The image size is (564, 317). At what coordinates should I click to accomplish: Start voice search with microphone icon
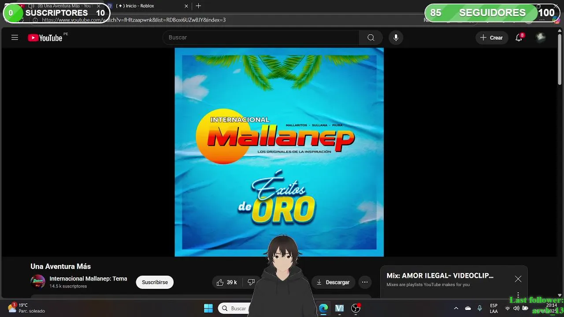click(x=396, y=37)
